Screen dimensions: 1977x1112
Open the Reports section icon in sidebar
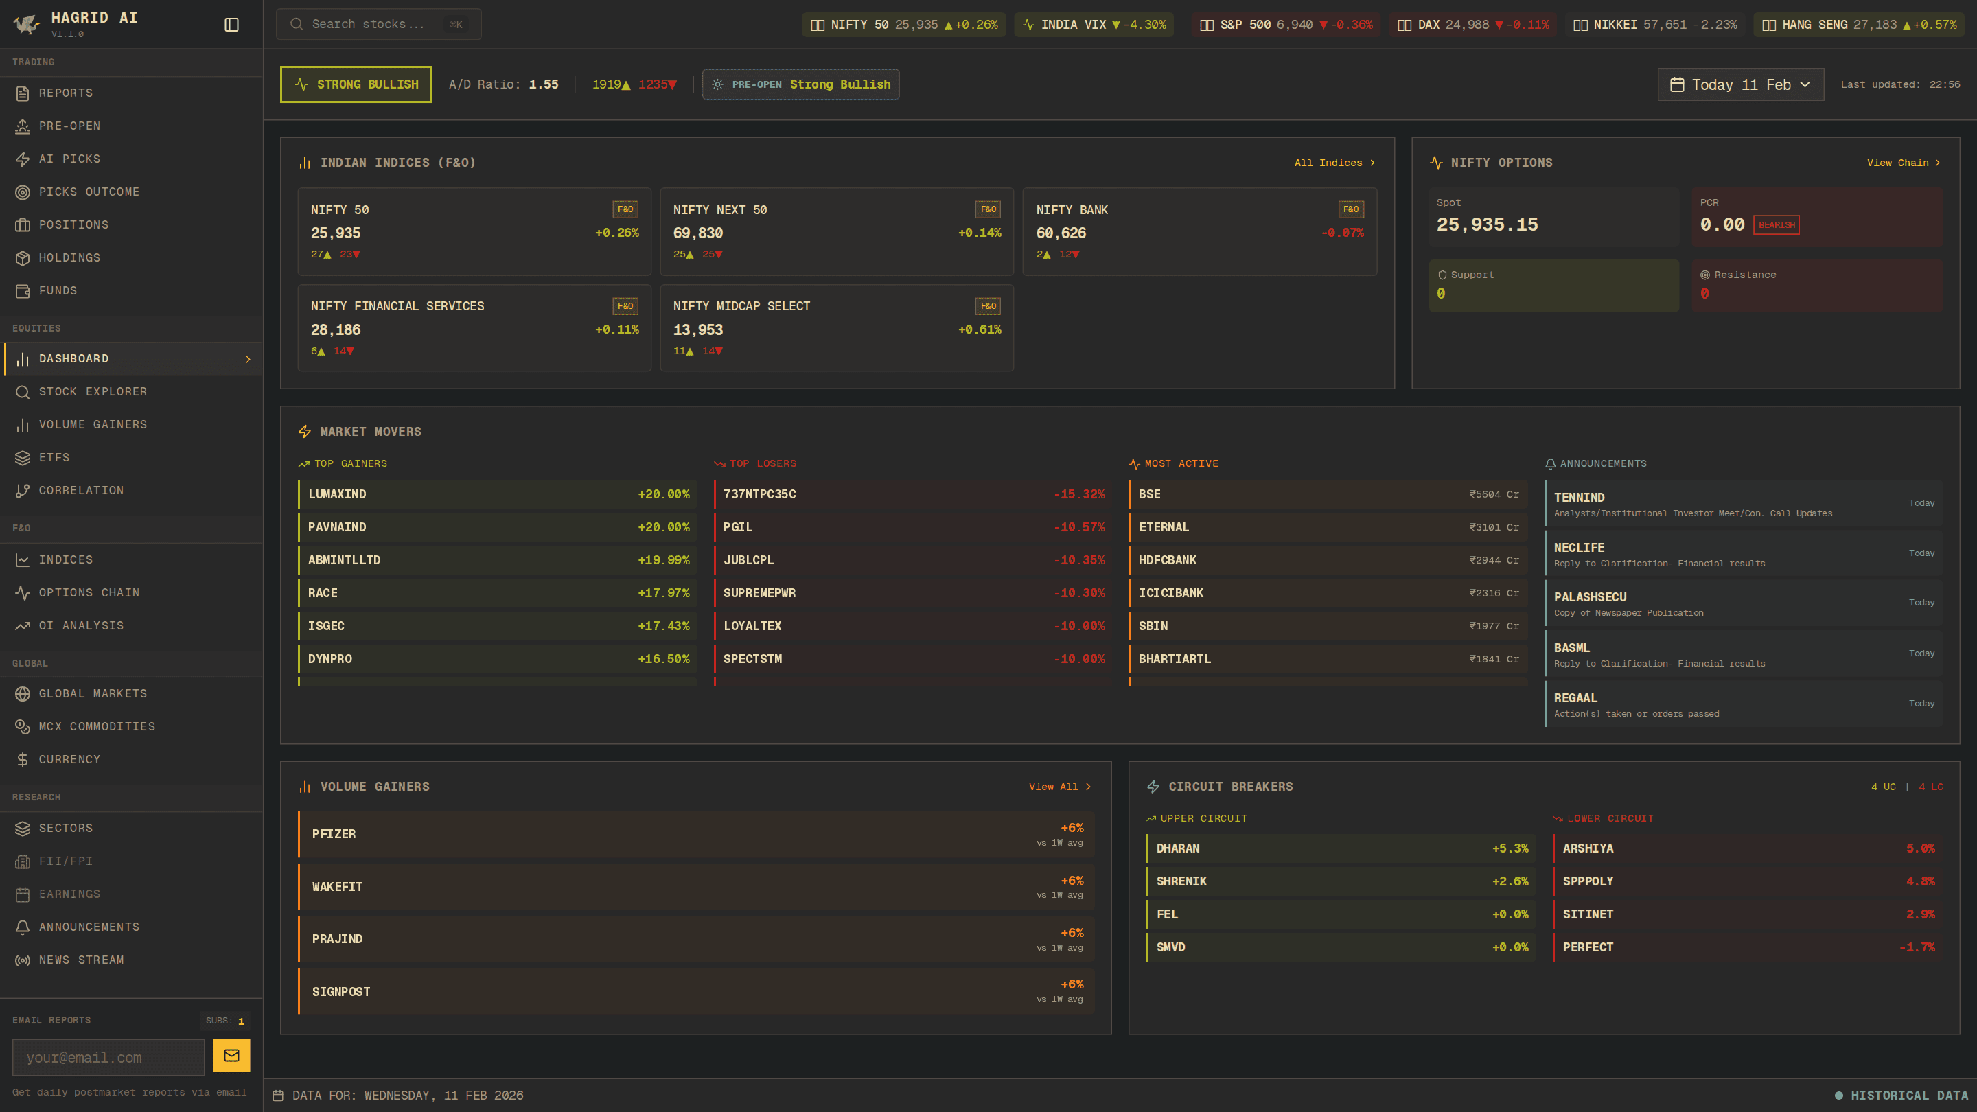tap(23, 93)
